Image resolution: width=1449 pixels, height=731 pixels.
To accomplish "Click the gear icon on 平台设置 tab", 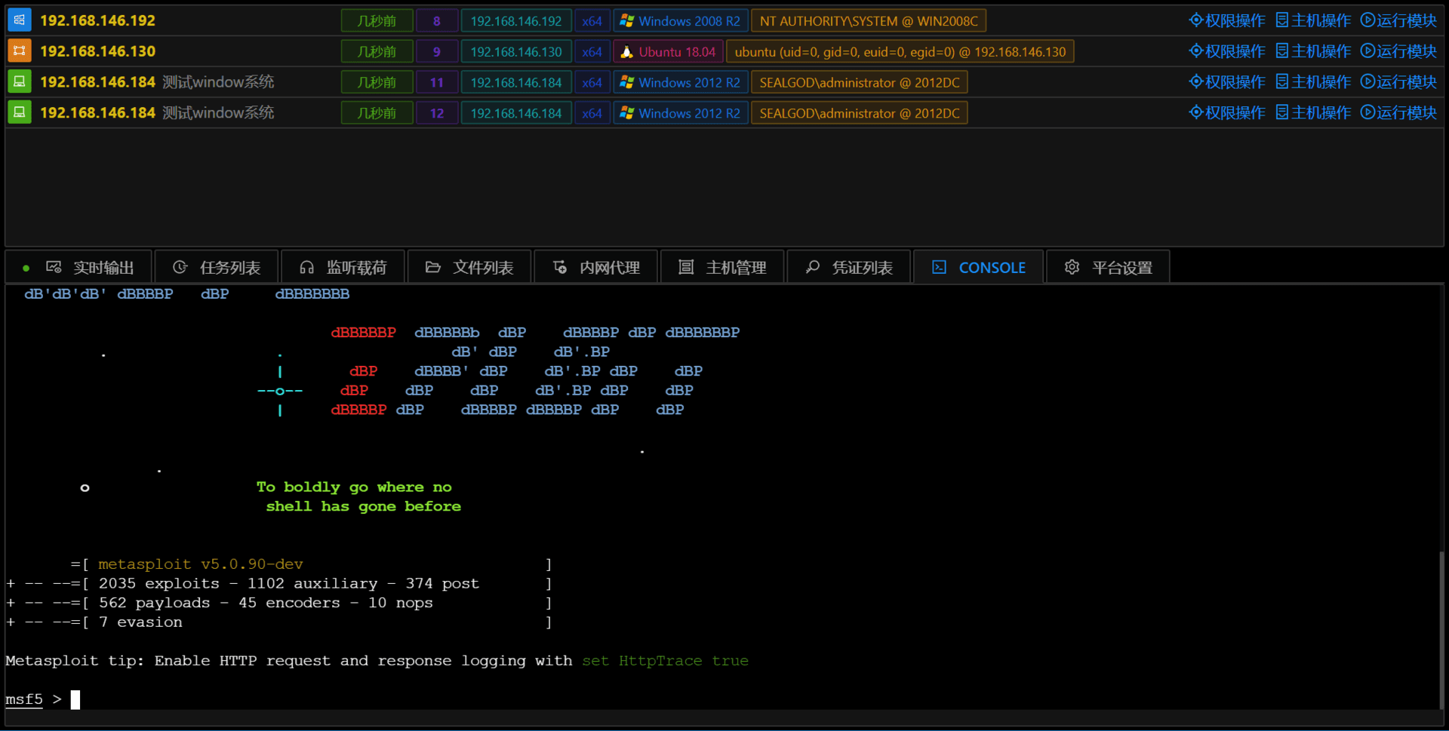I will (x=1072, y=267).
